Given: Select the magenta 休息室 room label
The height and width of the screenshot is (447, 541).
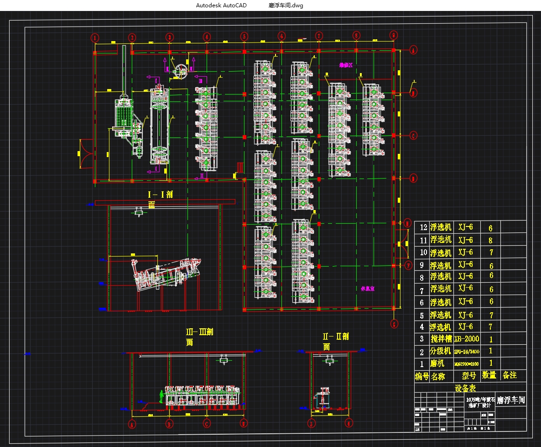Looking at the screenshot, I should pos(368,289).
